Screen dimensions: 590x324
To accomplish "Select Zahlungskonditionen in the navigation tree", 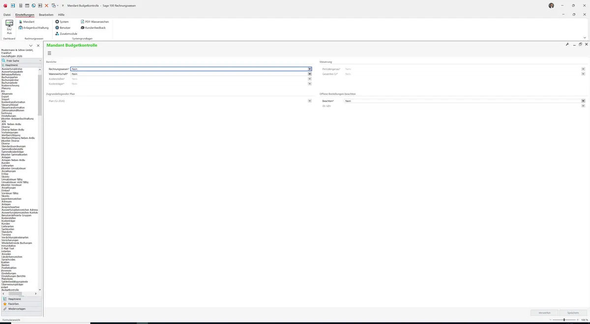I will [x=13, y=110].
